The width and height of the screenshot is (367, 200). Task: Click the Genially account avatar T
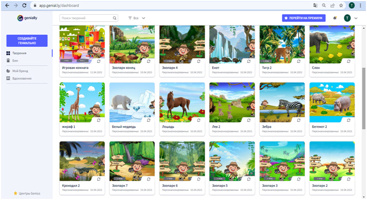347,18
